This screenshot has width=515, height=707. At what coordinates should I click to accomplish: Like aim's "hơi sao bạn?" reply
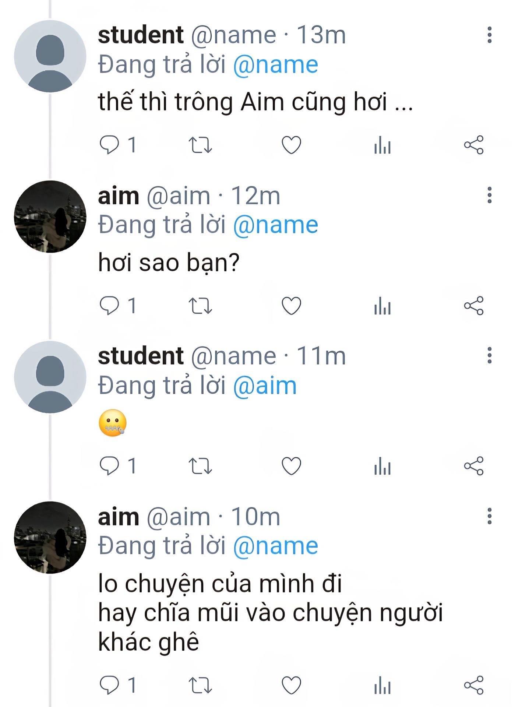[291, 306]
